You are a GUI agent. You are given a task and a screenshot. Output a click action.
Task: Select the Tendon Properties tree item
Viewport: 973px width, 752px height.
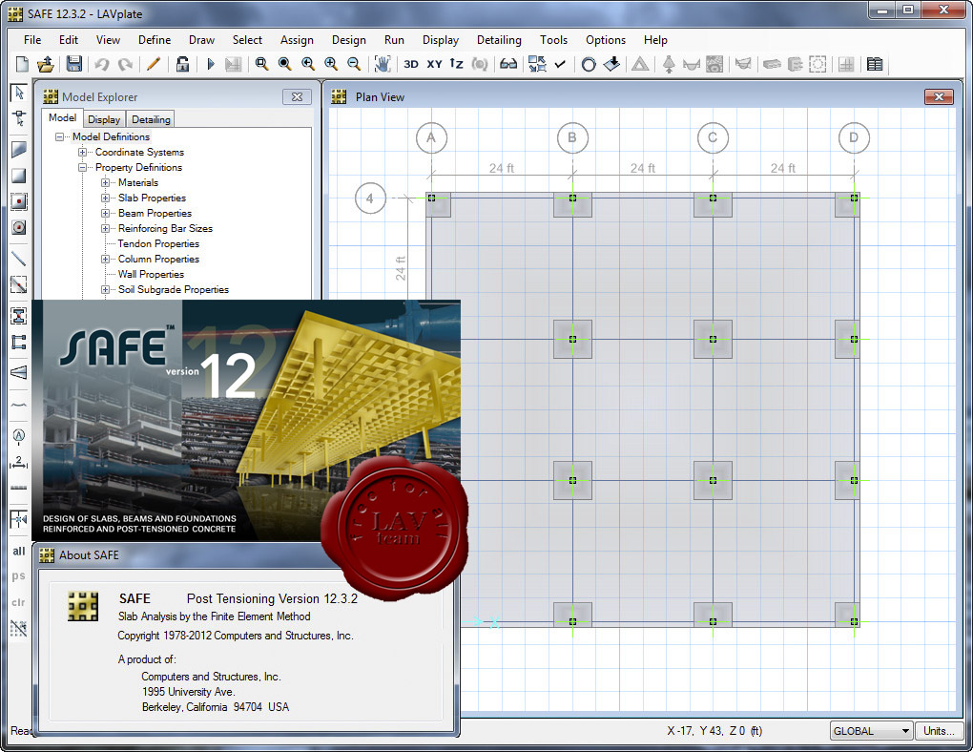(x=159, y=243)
